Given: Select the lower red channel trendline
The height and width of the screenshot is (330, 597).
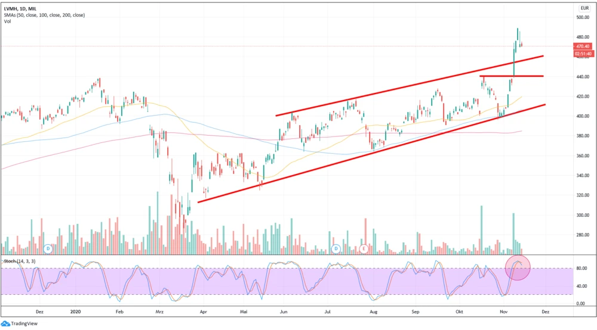Looking at the screenshot, I should click(370, 152).
